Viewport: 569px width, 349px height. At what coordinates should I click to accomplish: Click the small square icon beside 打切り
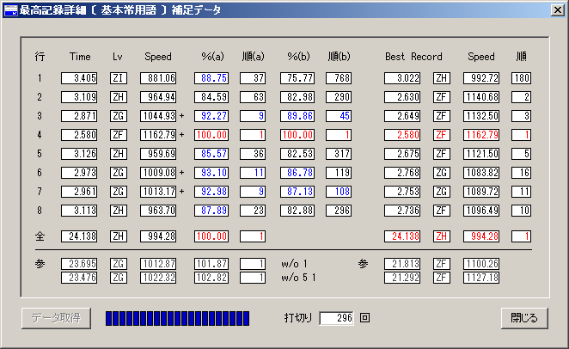[x=364, y=318]
